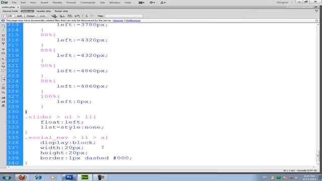Viewport: 322px width, 181px height.
Task: Click the Dreamweaver taskbar button
Action: [x=85, y=177]
